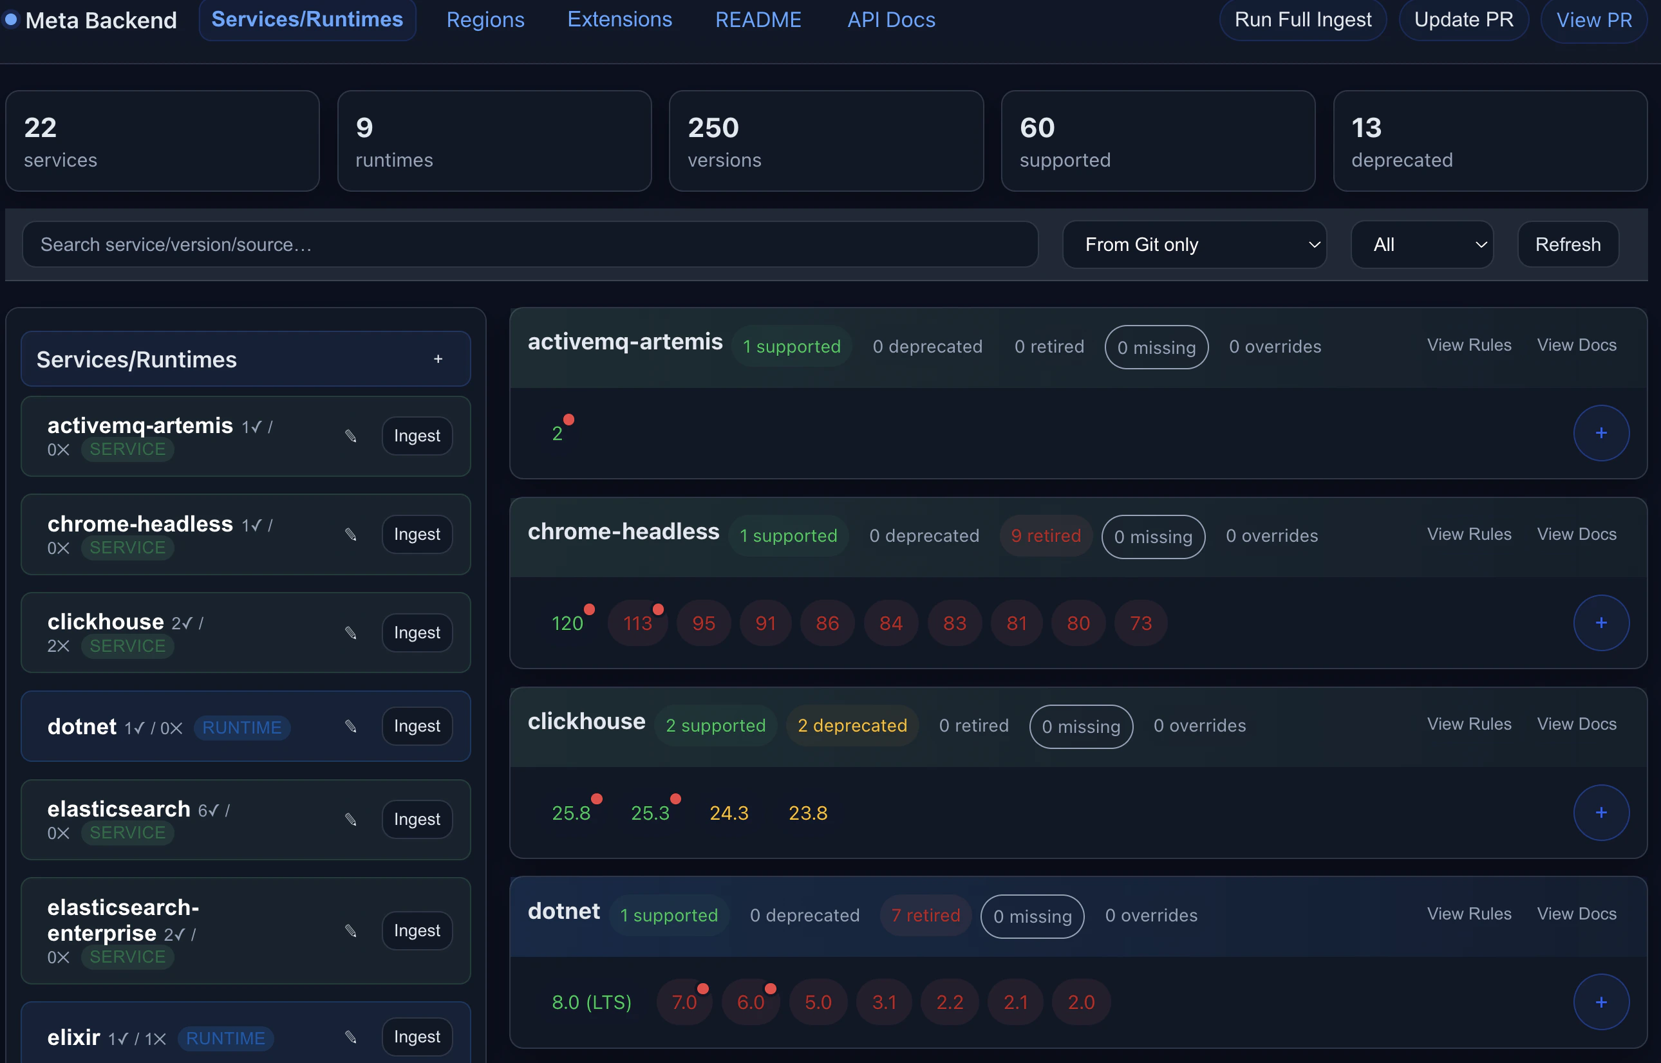Toggle the 0 missing pill on chrome-headless
The height and width of the screenshot is (1063, 1661).
(1152, 537)
